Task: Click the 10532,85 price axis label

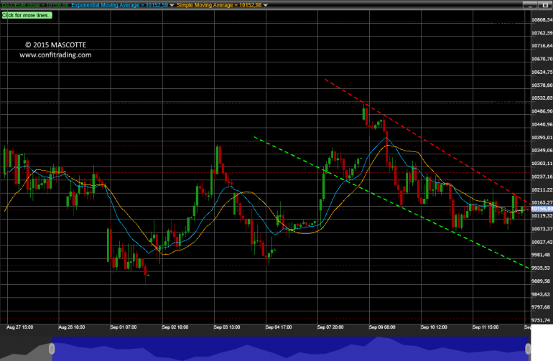Action: [542, 98]
